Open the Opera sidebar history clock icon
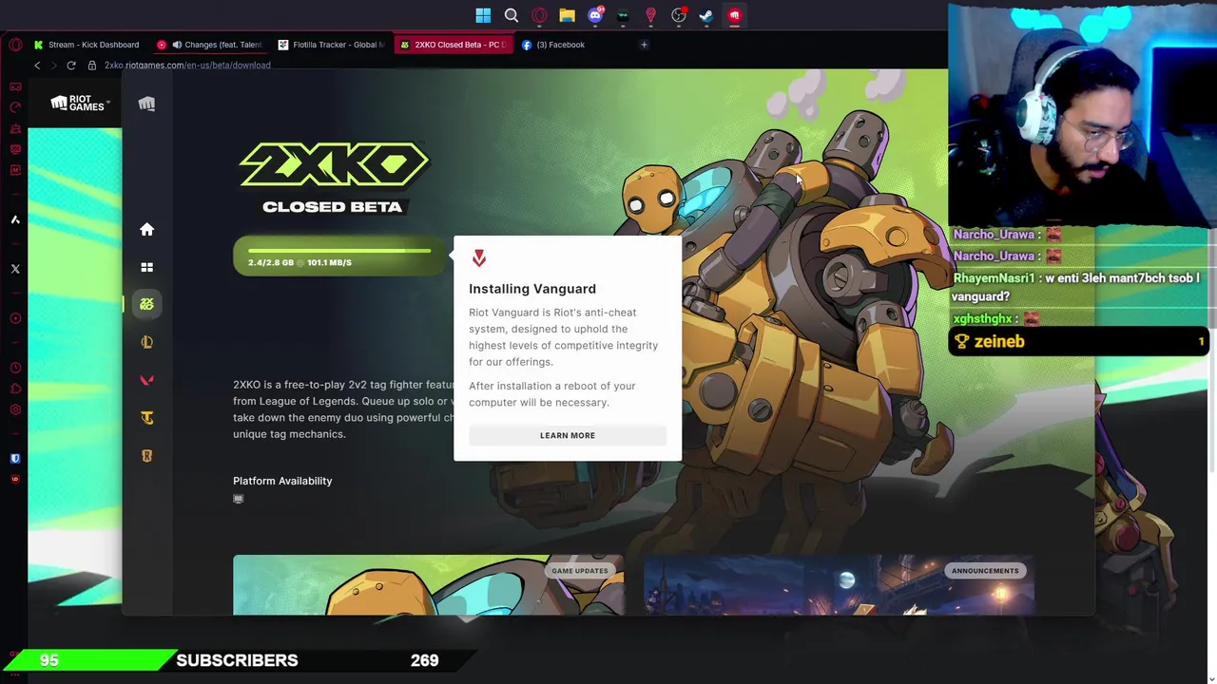The height and width of the screenshot is (684, 1217). pos(15,368)
